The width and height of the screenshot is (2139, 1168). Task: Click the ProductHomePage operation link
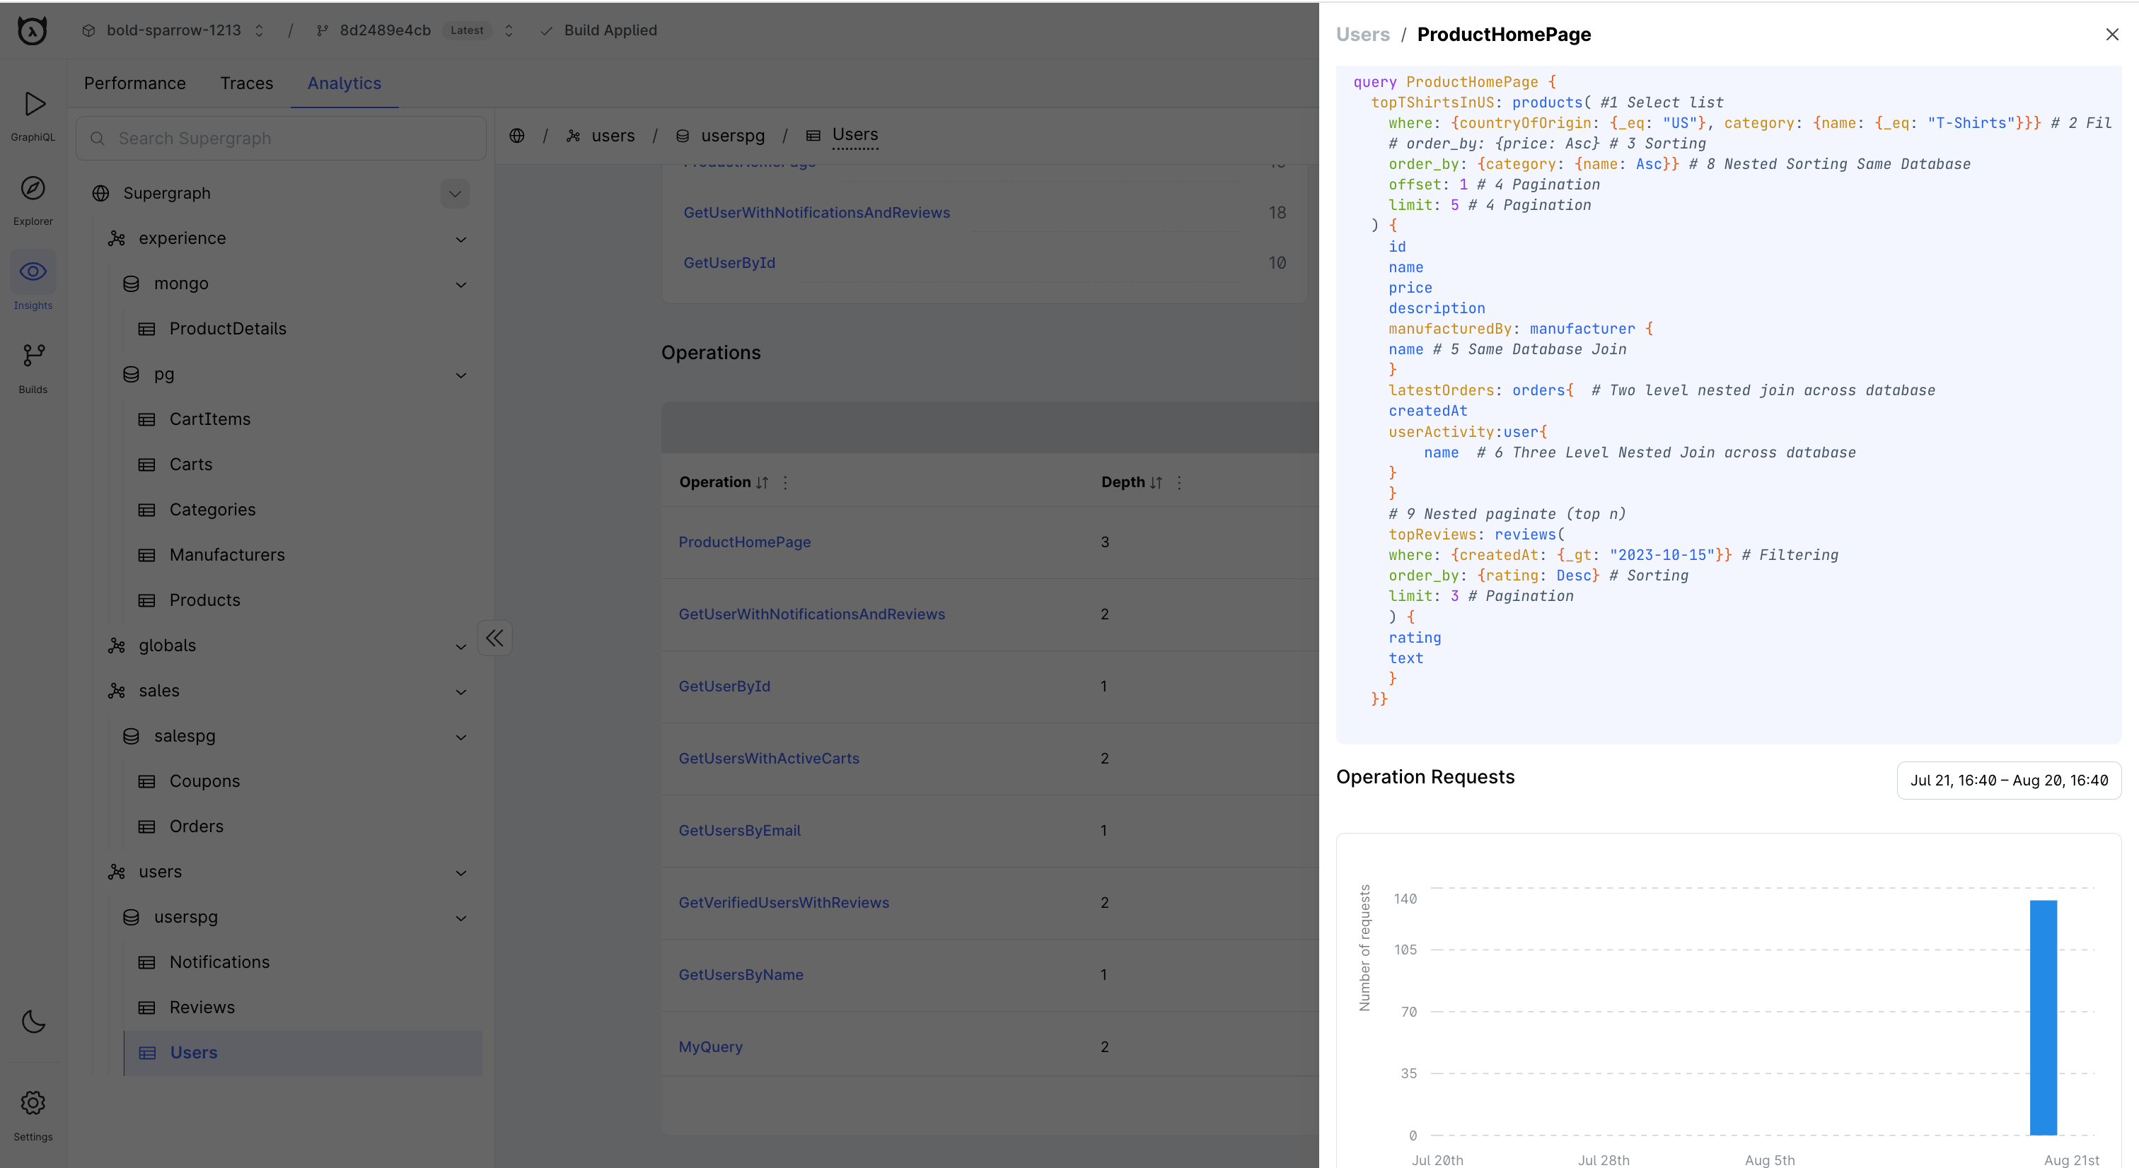pos(743,542)
